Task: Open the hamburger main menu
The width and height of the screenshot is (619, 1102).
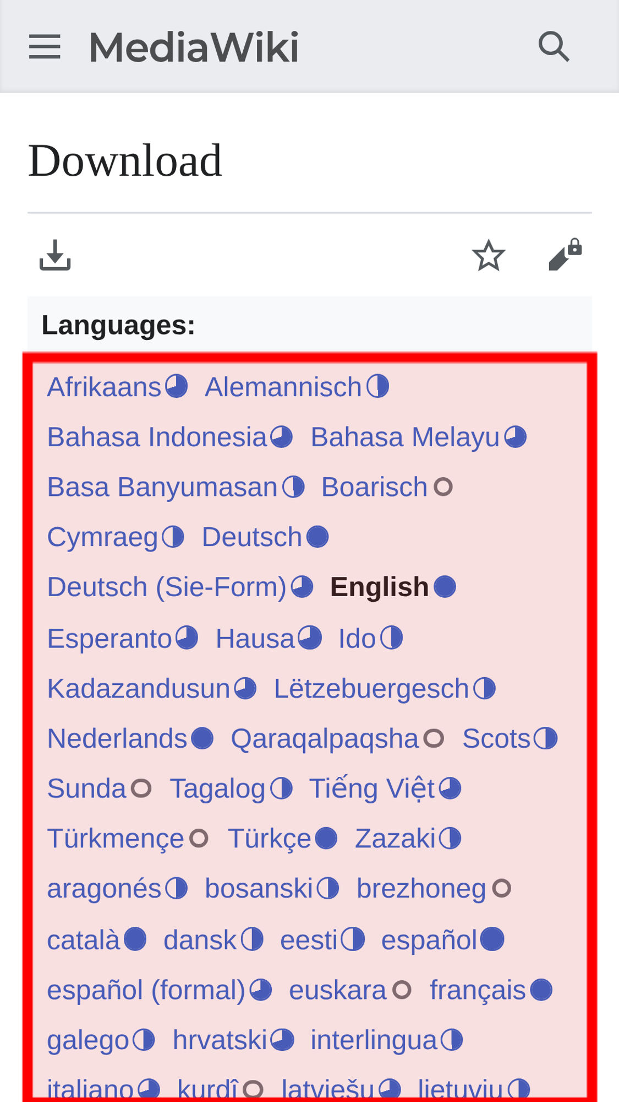Action: 45,46
